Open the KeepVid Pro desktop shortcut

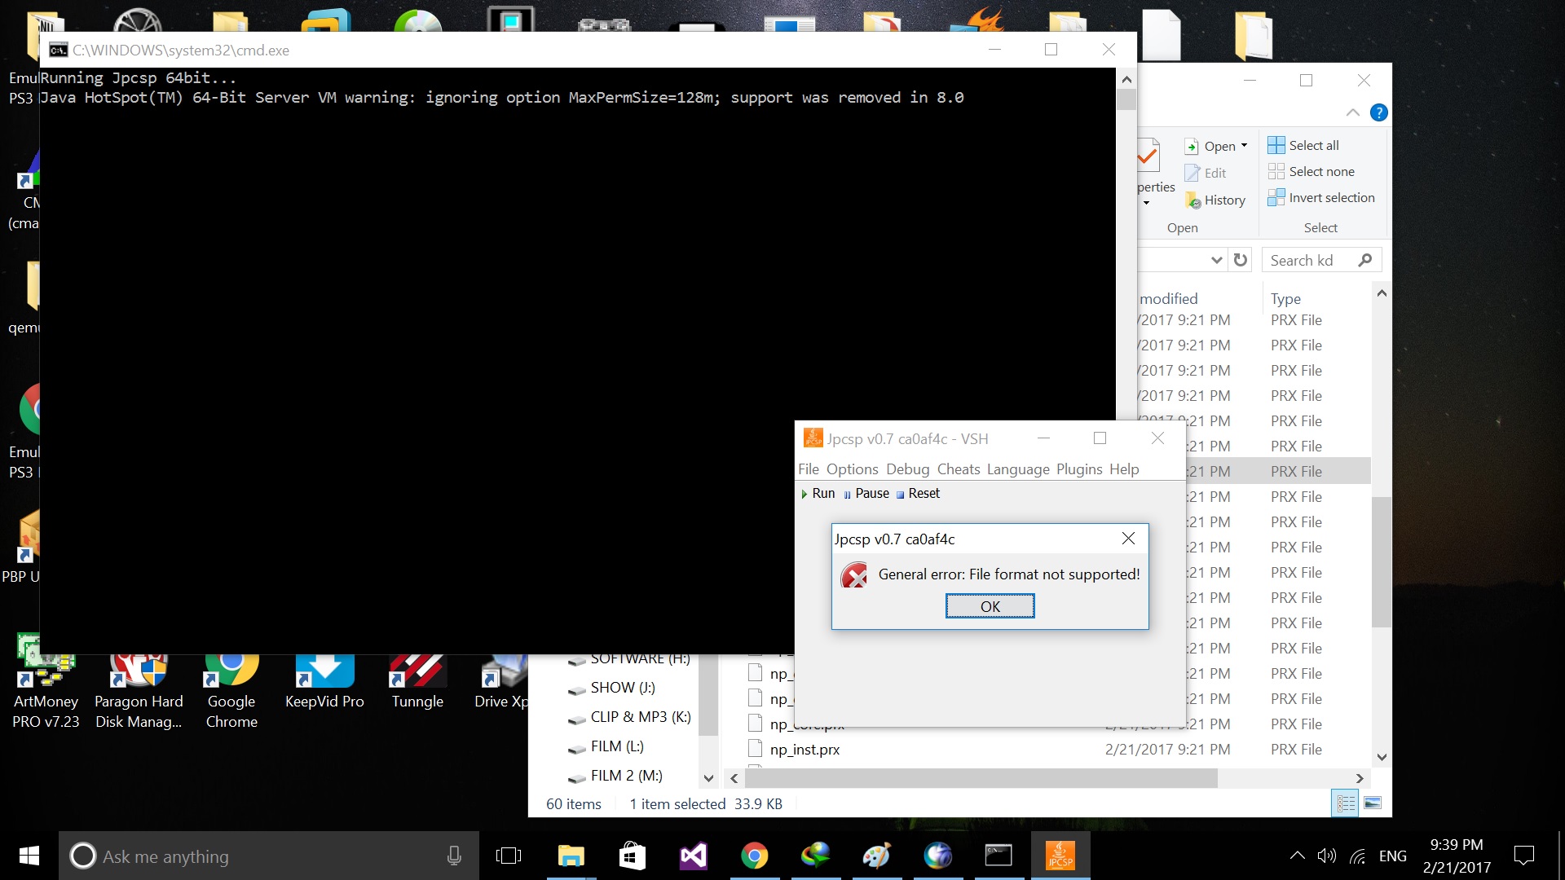324,681
